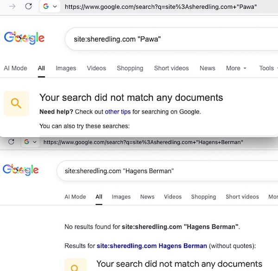278x271 pixels.
Task: Follow the "other tips" help link
Action: click(118, 112)
